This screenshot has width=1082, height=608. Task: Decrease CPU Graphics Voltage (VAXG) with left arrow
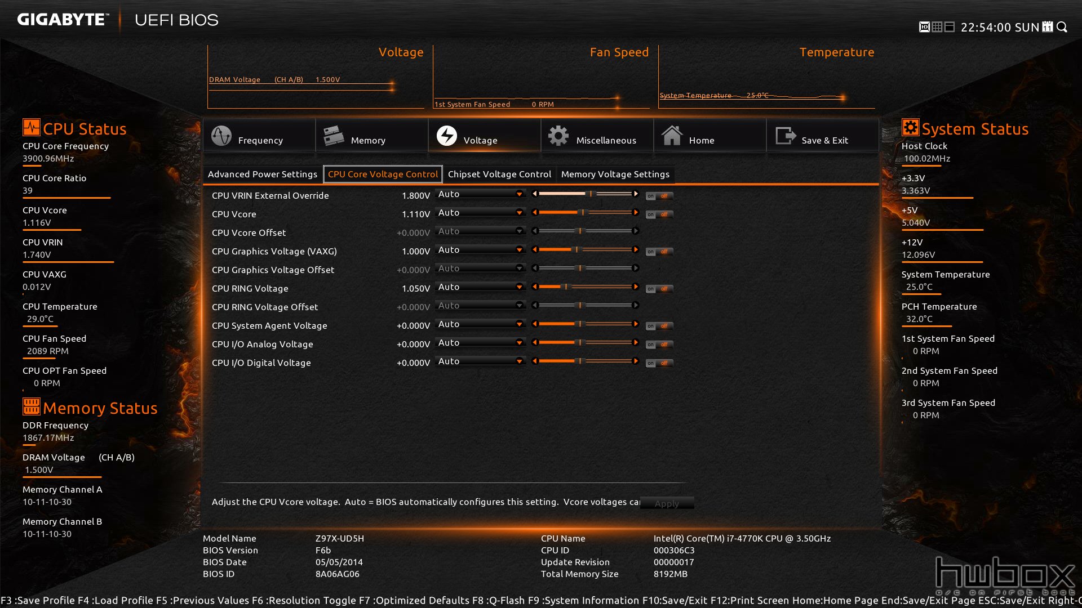pos(535,249)
